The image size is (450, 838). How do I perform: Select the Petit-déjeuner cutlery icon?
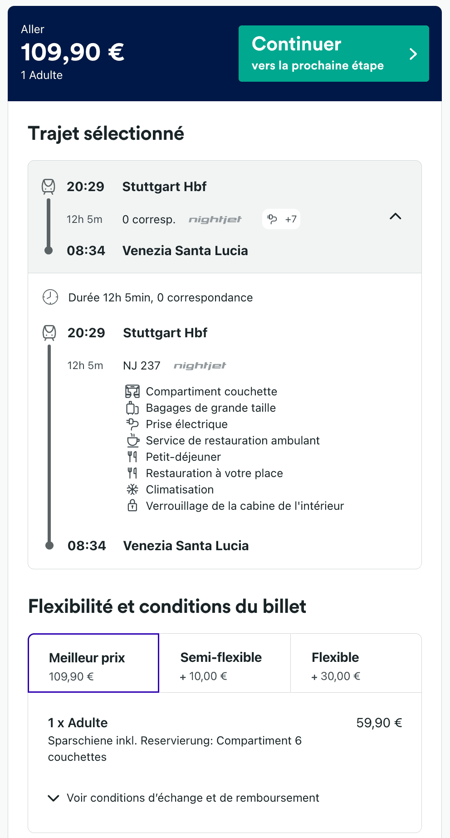(132, 457)
